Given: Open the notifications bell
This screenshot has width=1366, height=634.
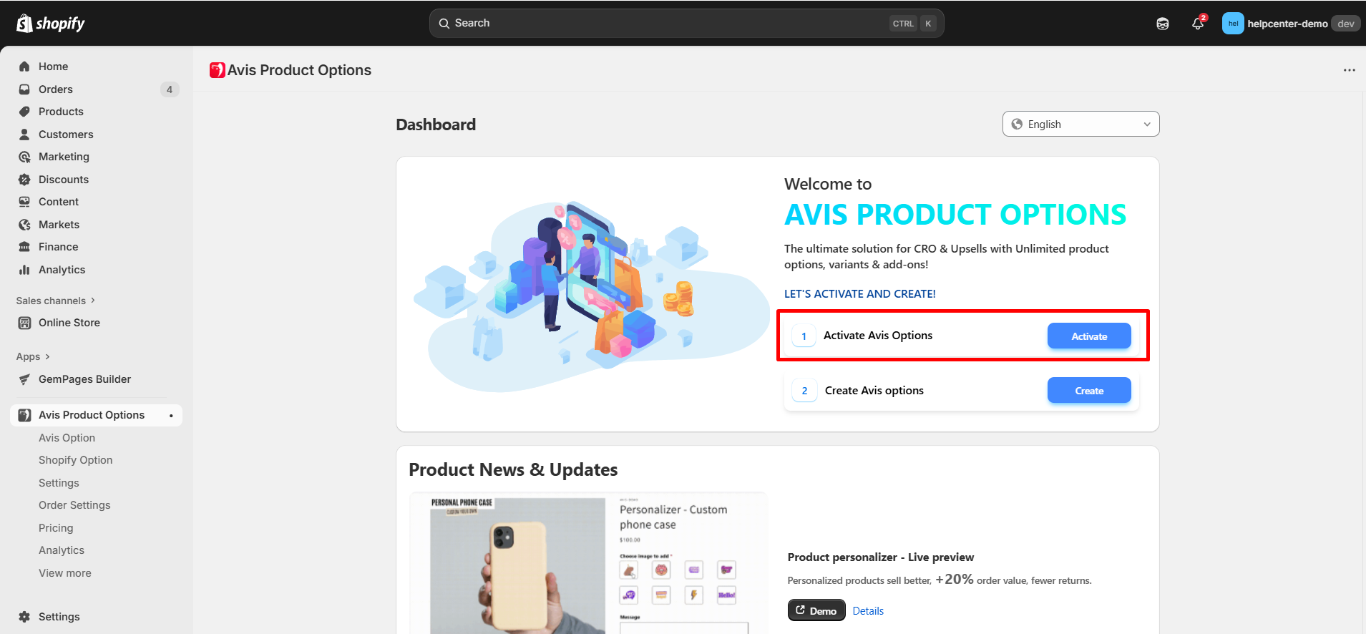Looking at the screenshot, I should click(x=1198, y=24).
